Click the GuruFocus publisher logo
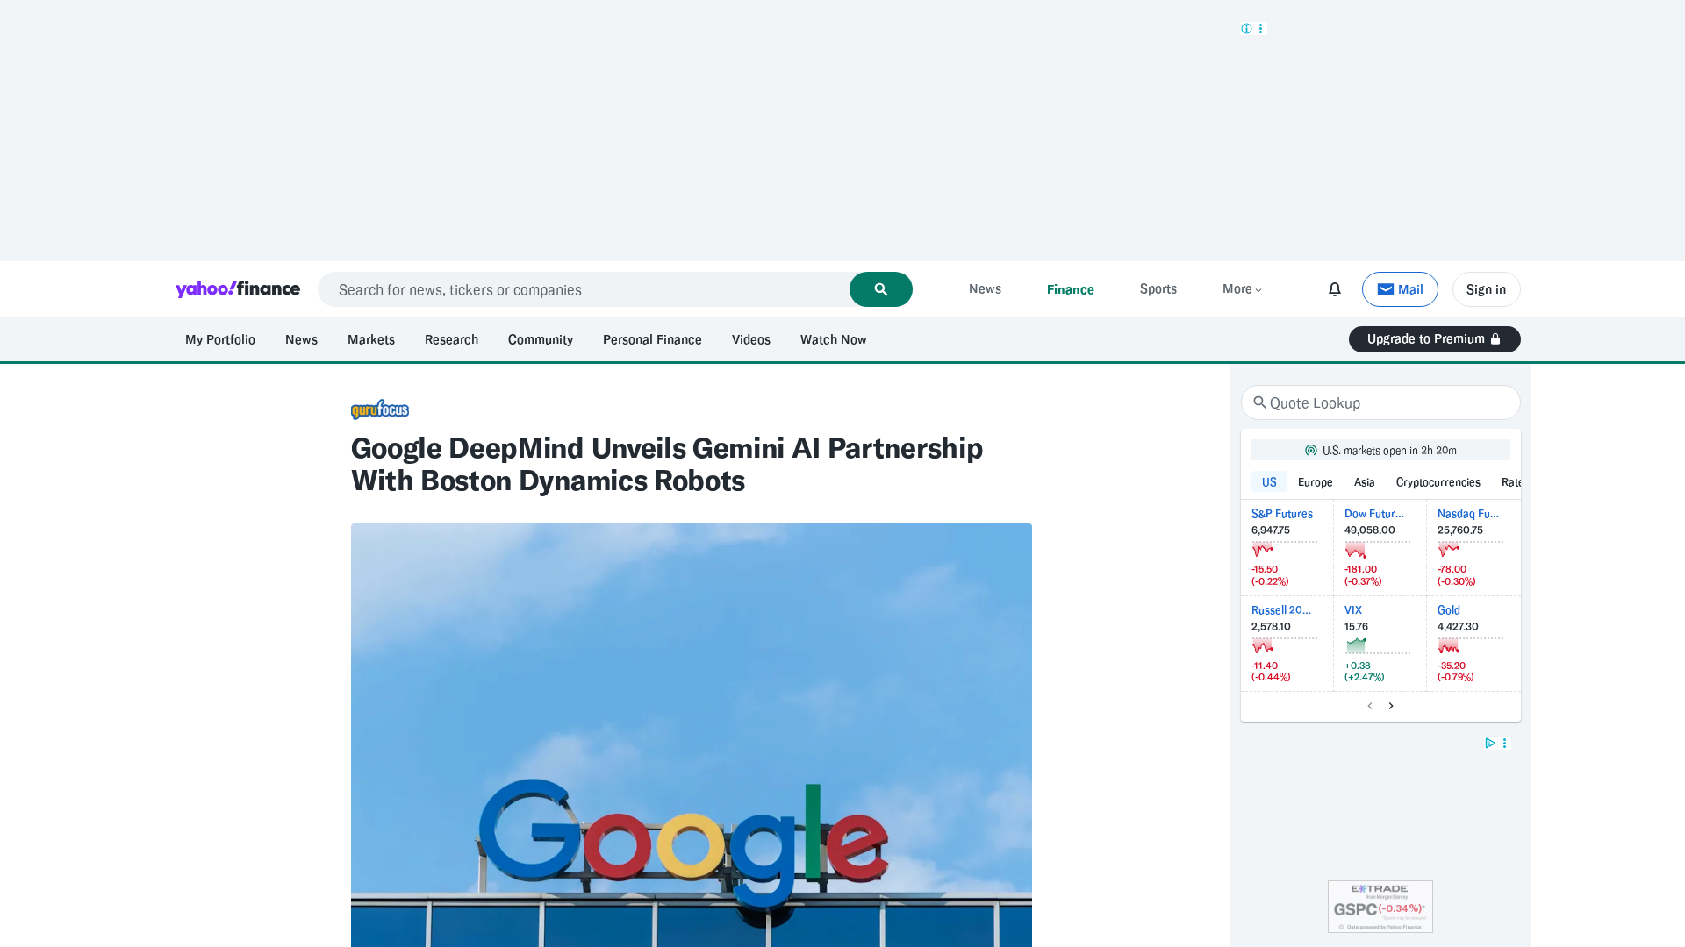 pyautogui.click(x=380, y=409)
